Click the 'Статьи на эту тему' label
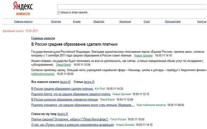Viewport: 207px width, 129px height. click(x=44, y=114)
